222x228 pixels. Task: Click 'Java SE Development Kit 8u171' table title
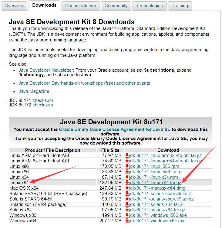111,122
